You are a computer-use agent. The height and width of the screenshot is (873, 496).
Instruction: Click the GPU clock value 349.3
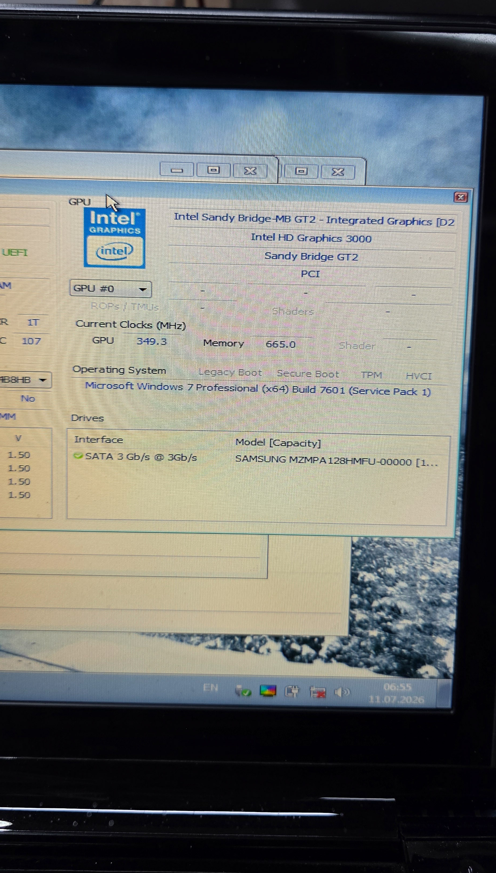[152, 341]
